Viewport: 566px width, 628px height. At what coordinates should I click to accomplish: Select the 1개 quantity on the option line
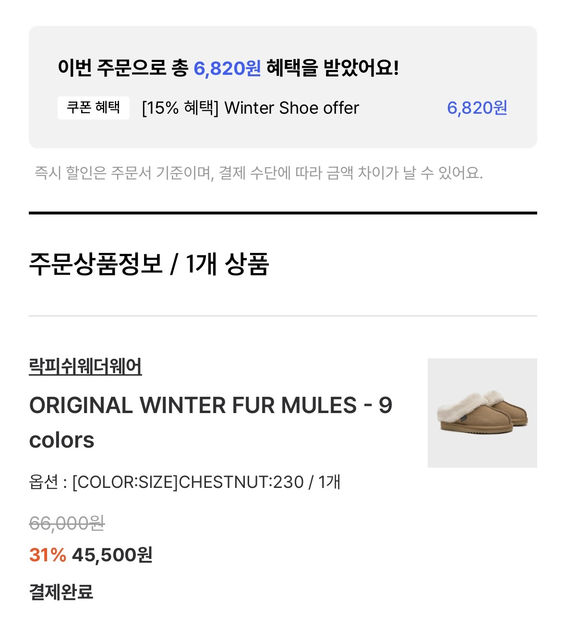(x=329, y=482)
